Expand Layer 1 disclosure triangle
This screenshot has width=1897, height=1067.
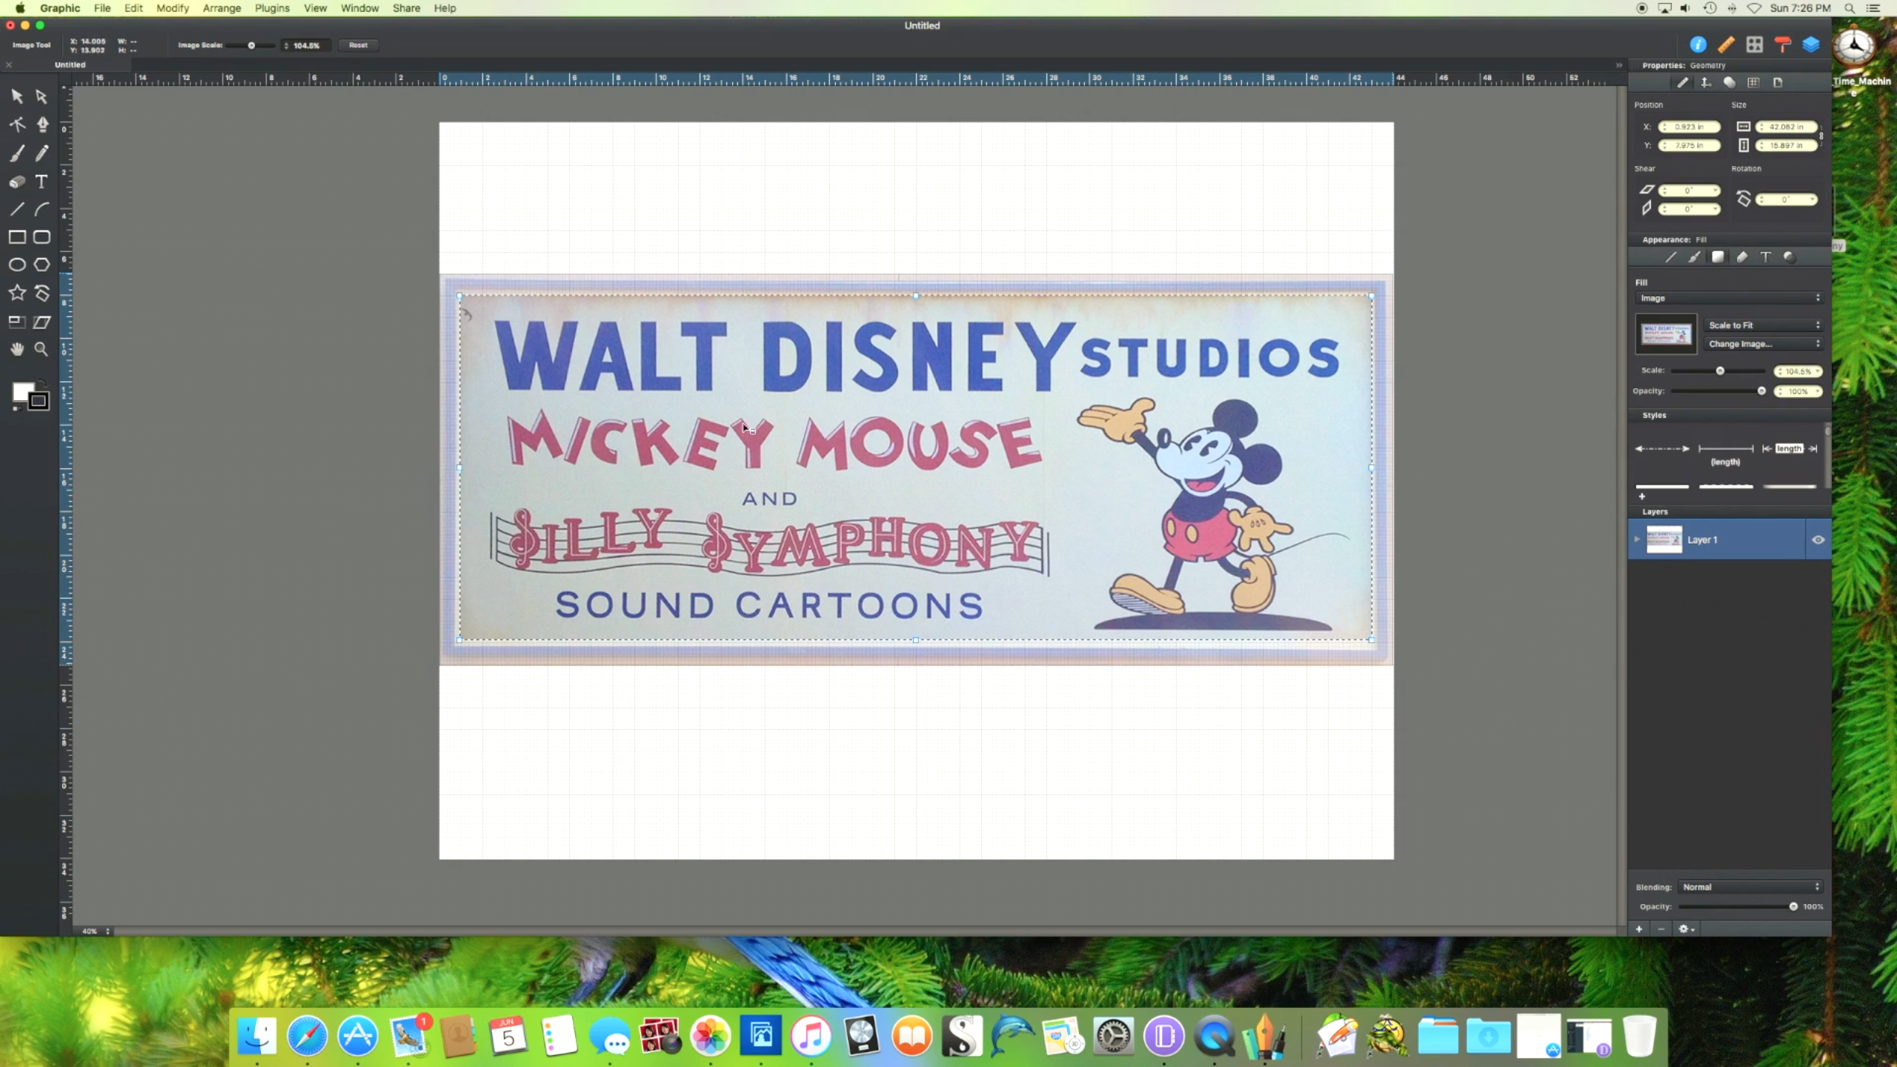(1636, 539)
